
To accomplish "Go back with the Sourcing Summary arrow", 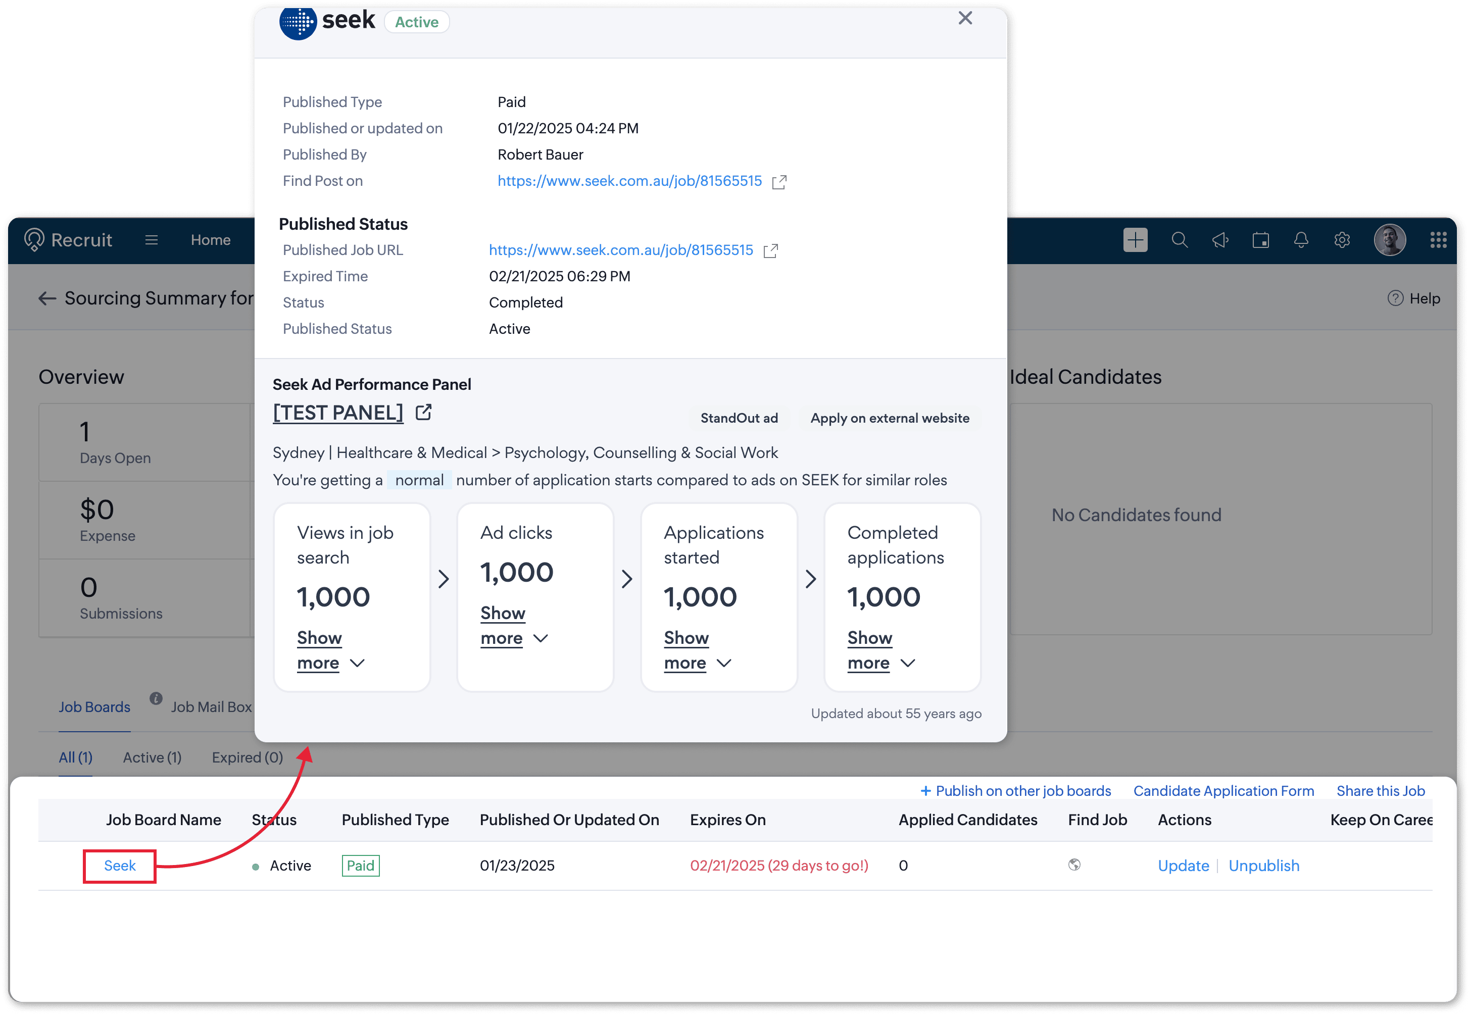I will pos(47,298).
